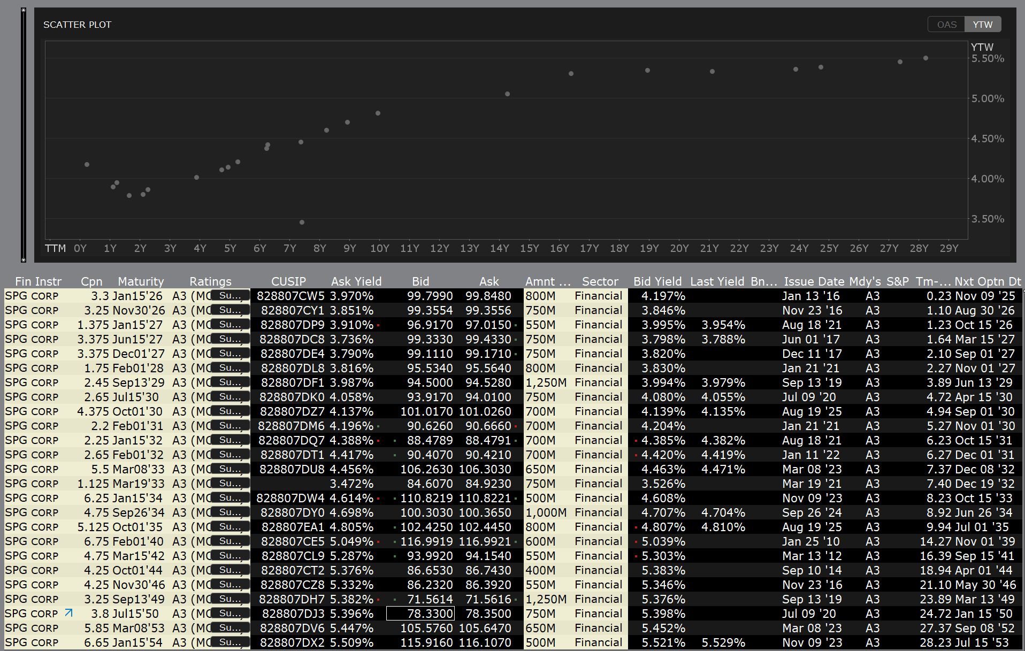Click the Su... button for Jan15'54 bond
Viewport: 1025px width, 651px height.
230,642
